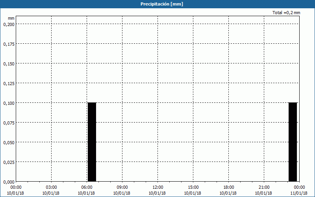Click the Total =0,2 mm label
The width and height of the screenshot is (315, 197).
point(286,13)
